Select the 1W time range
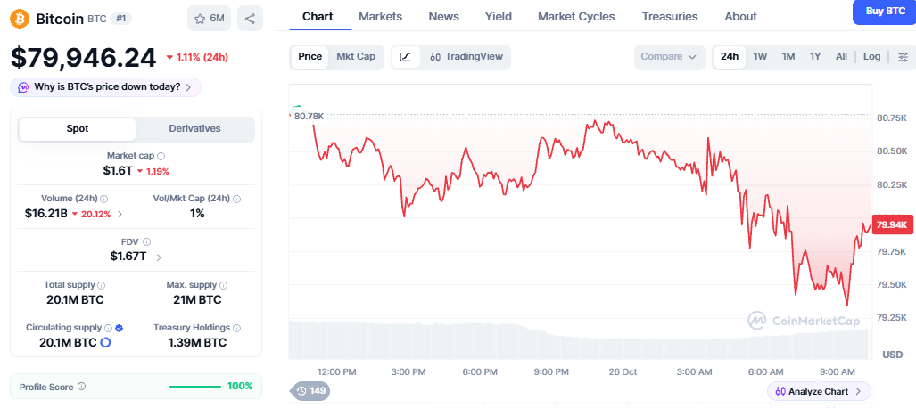Image resolution: width=916 pixels, height=408 pixels. point(760,57)
